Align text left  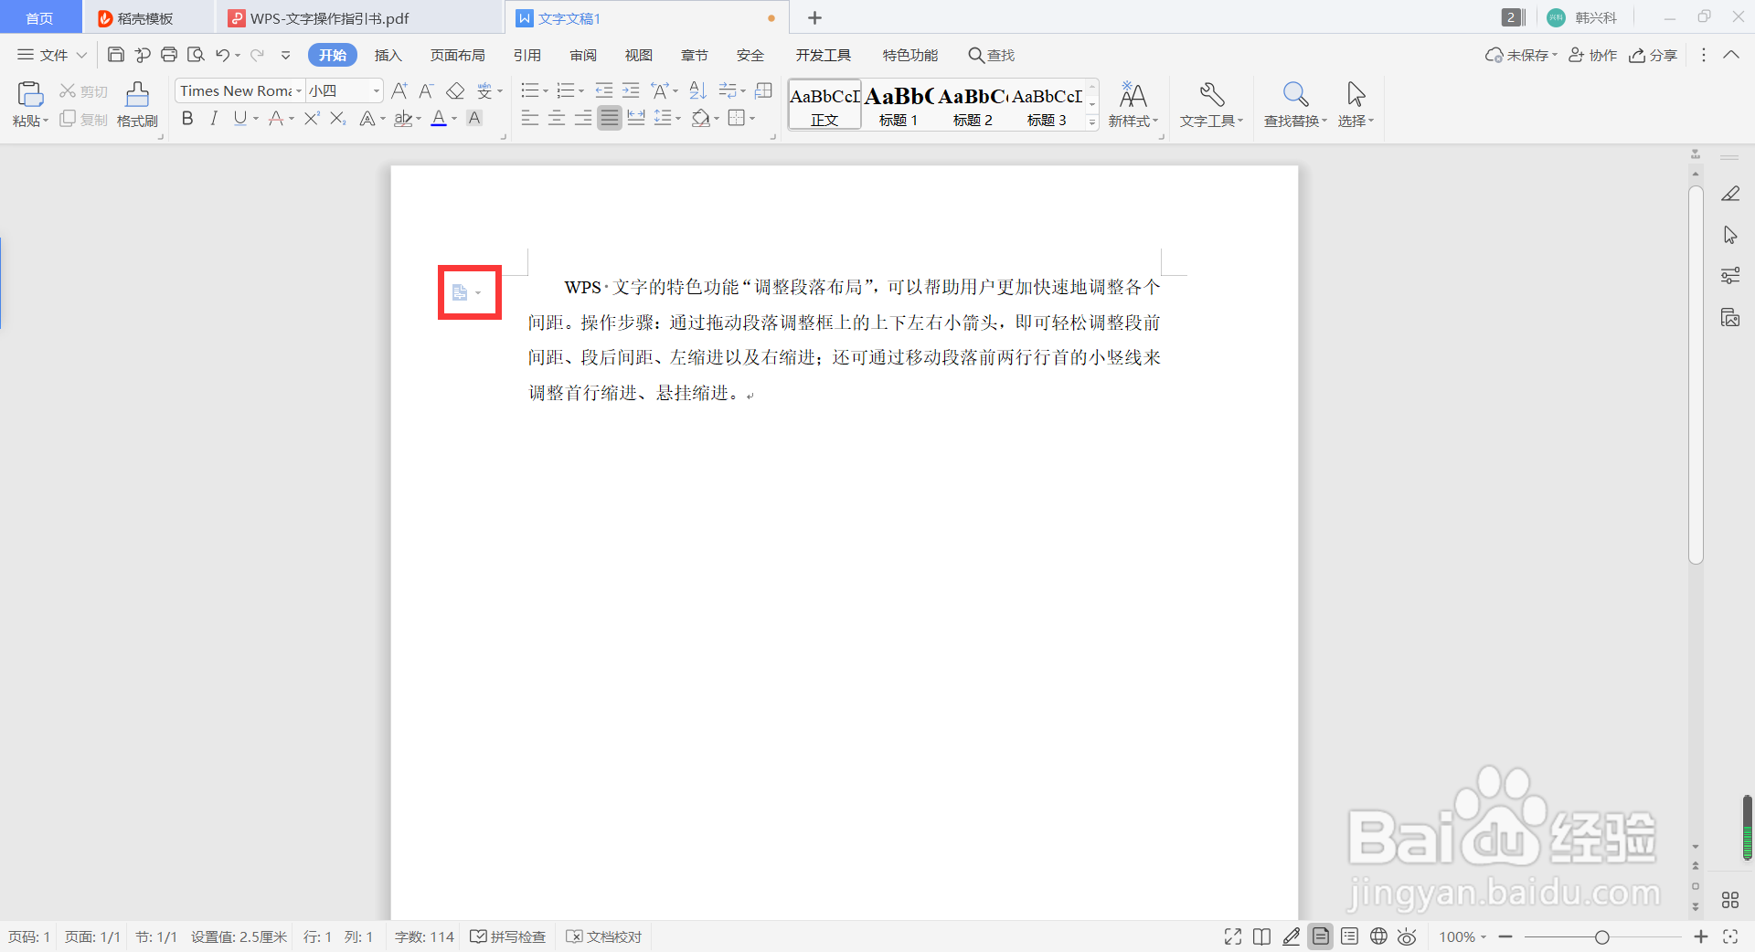(x=530, y=118)
